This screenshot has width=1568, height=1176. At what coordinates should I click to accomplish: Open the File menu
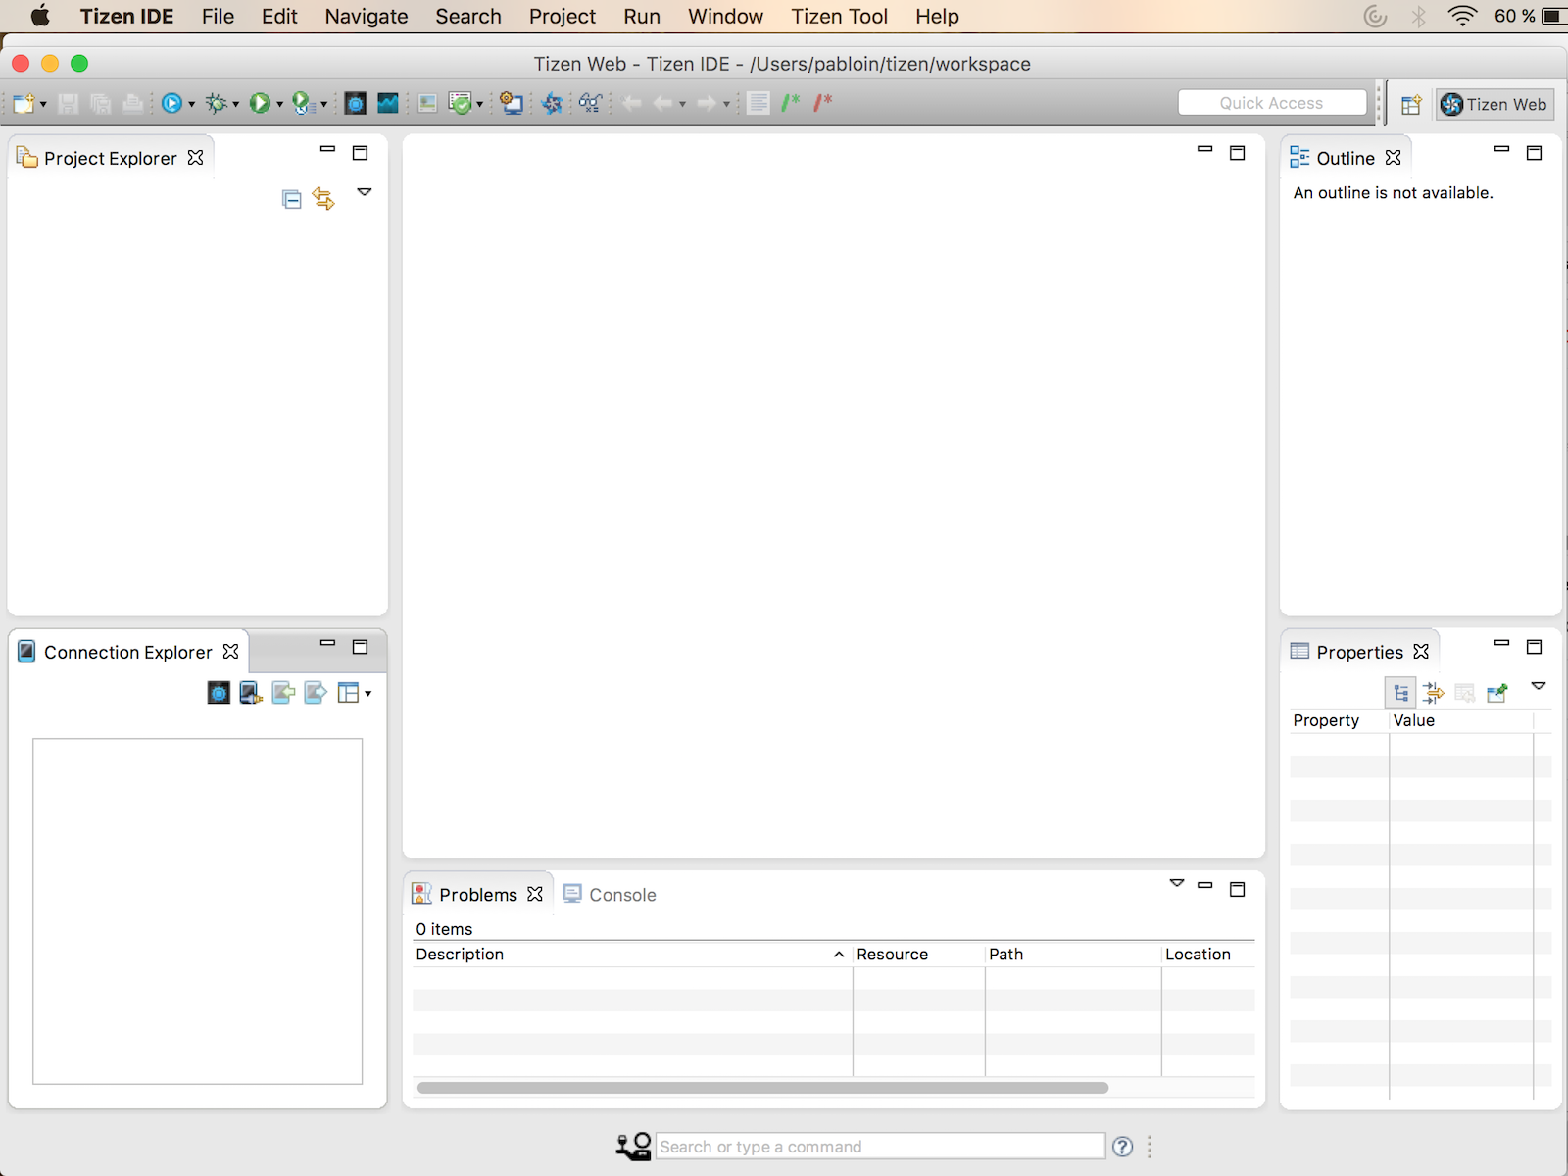point(218,17)
